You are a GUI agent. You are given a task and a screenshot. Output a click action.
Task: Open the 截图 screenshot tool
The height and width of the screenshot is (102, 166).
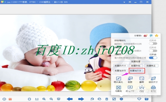142,80
